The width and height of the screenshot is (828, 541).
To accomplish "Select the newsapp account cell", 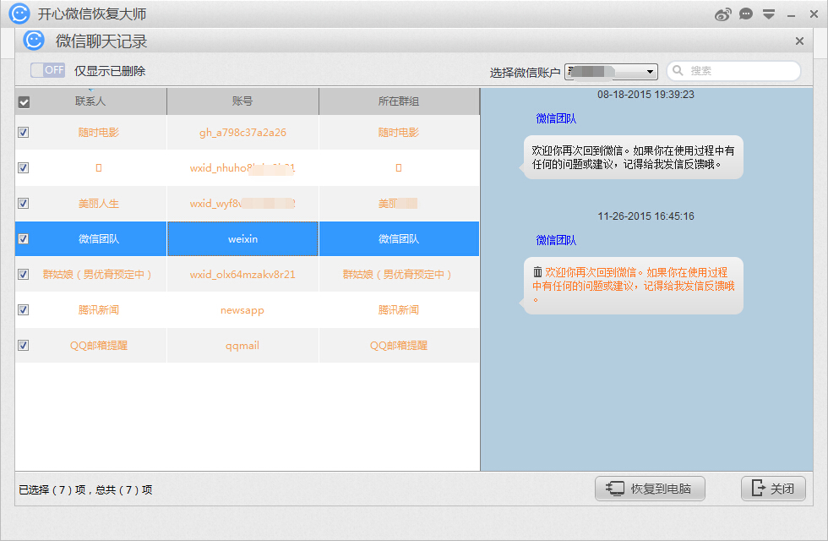I will pyautogui.click(x=242, y=310).
